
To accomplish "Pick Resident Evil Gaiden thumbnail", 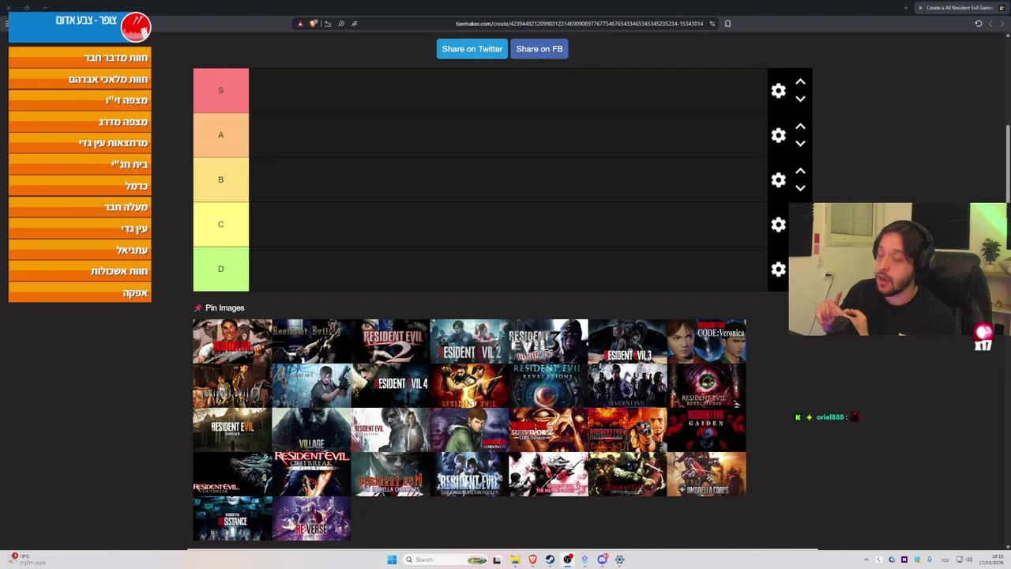I will [x=706, y=430].
